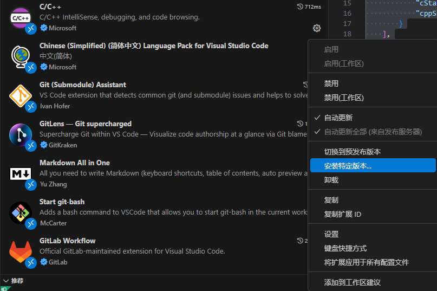Click verified badge beside Microsoft under C/C++

click(43, 28)
